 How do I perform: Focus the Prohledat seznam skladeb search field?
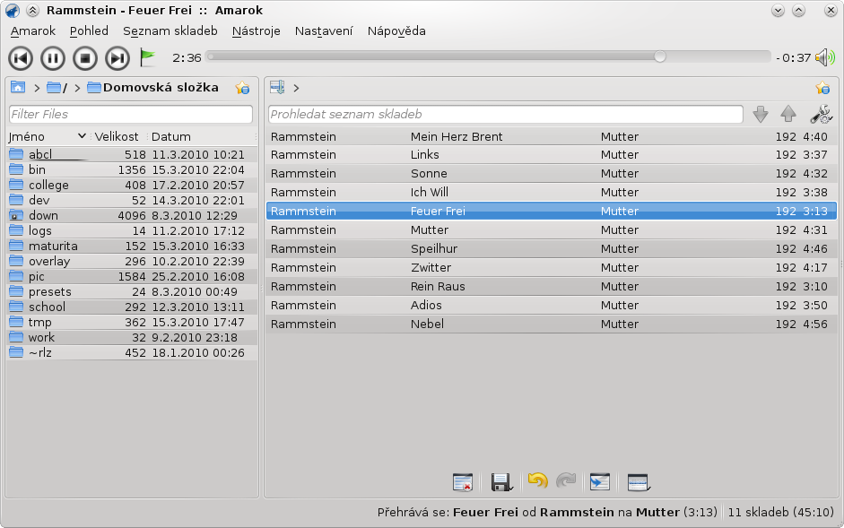coord(506,114)
